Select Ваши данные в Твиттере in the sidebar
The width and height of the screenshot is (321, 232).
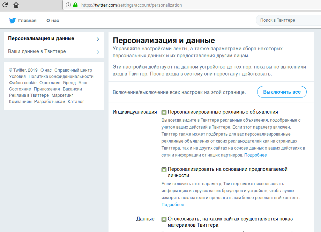point(54,51)
